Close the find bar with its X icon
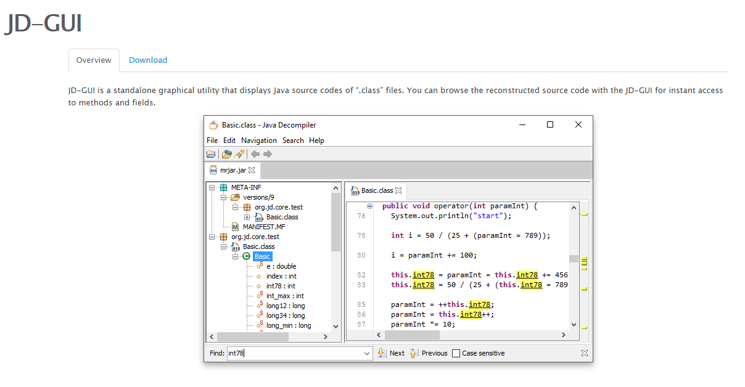 click(x=585, y=353)
